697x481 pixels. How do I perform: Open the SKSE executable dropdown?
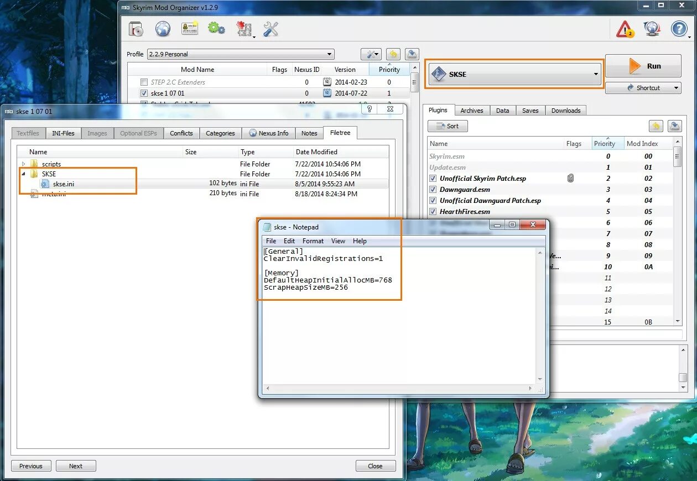pyautogui.click(x=514, y=74)
